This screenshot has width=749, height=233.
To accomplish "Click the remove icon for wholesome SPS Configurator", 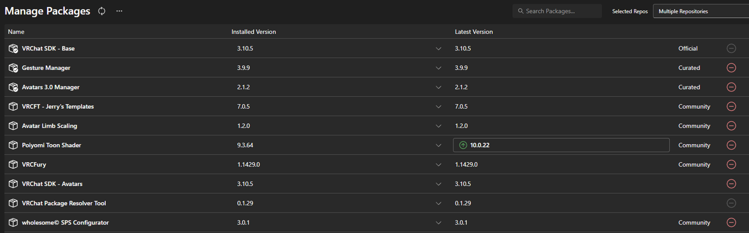I will (x=731, y=223).
